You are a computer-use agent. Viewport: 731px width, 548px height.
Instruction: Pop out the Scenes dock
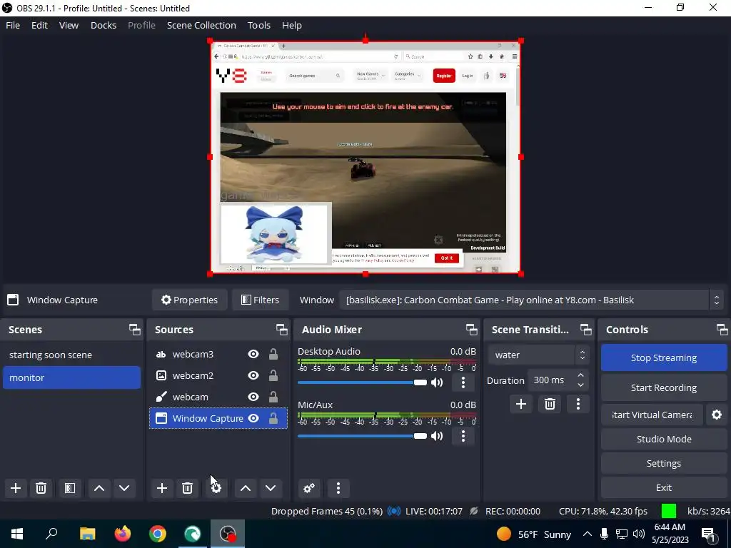click(135, 330)
